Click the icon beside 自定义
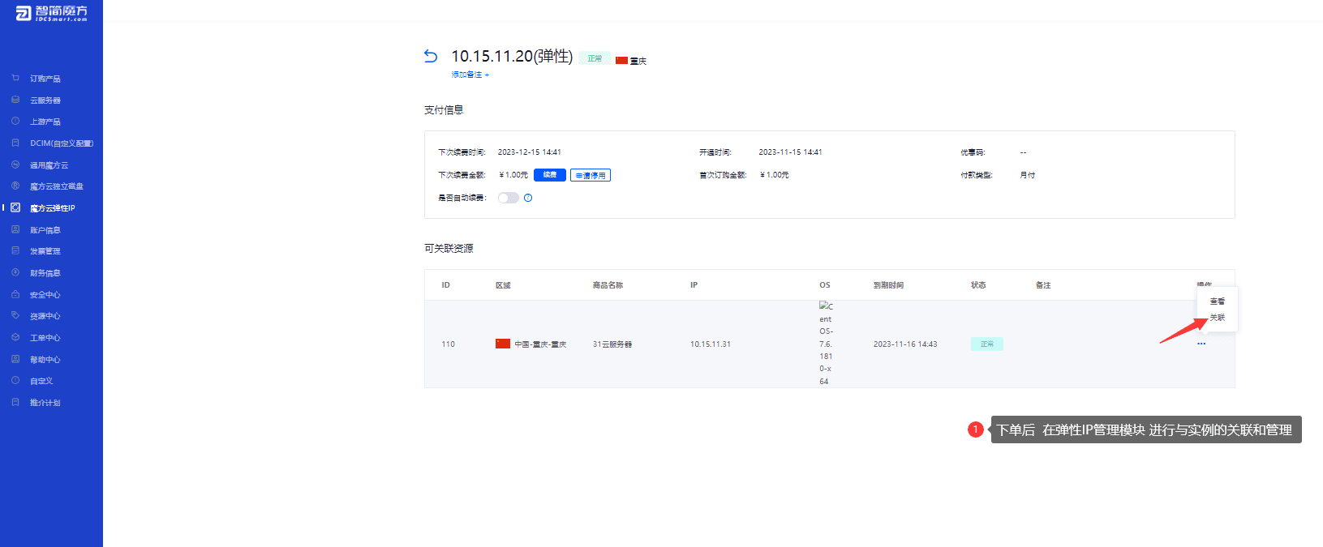This screenshot has height=547, width=1323. pyautogui.click(x=15, y=380)
